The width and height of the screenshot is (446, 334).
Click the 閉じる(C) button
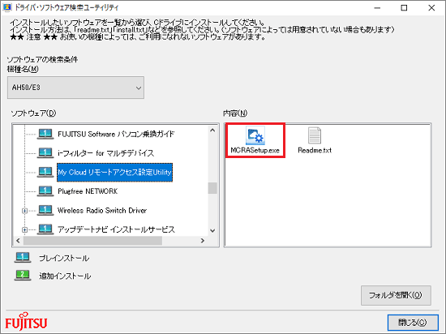tap(413, 323)
